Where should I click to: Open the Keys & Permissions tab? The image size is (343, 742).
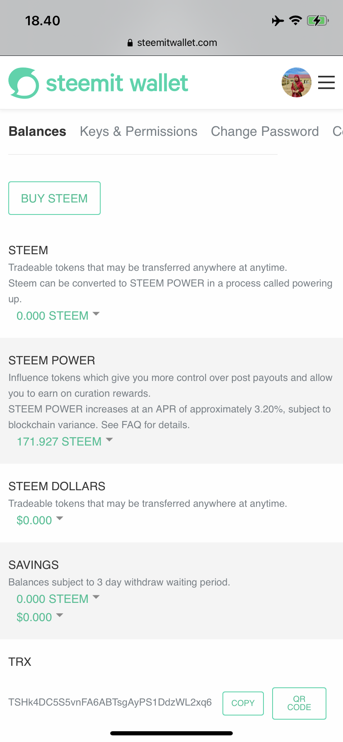(x=138, y=132)
